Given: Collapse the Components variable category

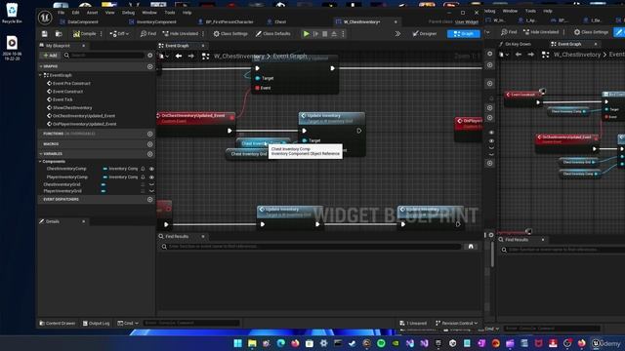Looking at the screenshot, I should point(40,162).
